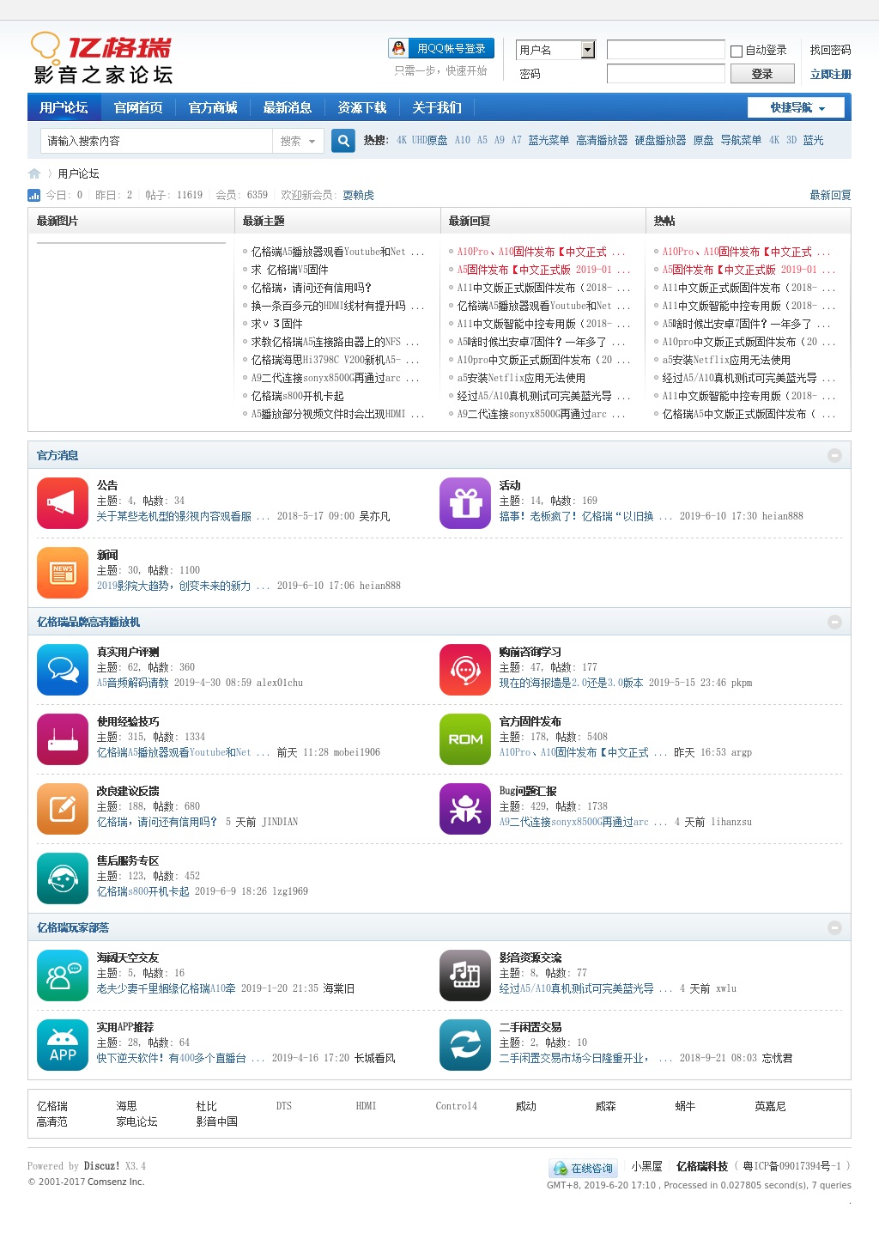Click the hot search tag 高清播放器
The image size is (879, 1252).
[x=602, y=140]
